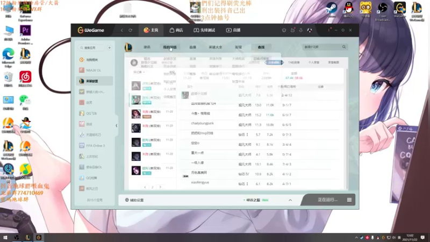Open 辅助设置 assist settings
Viewport: 430px width, 242px height.
pos(134,200)
